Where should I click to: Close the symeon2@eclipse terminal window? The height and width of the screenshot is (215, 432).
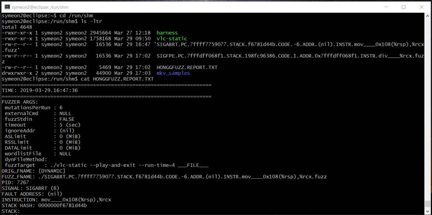coord(421,7)
